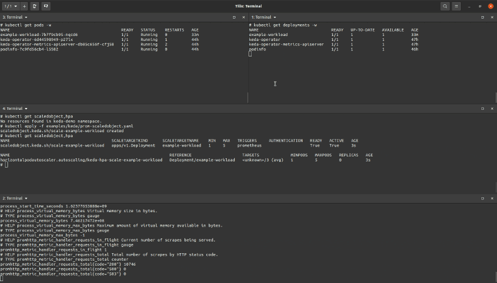
Task: Click the requests_total code="200" 10746 line
Action: pos(68,264)
